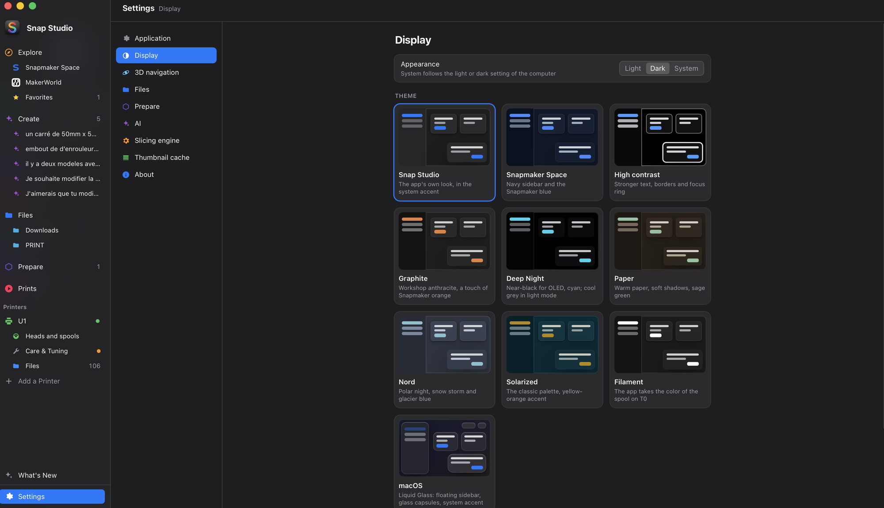This screenshot has width=884, height=508.
Task: Click the Files folder icon in sidebar
Action: 9,215
